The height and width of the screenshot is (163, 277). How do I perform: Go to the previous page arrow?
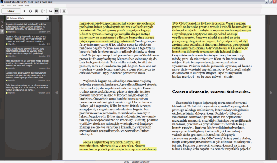[x=57, y=93]
